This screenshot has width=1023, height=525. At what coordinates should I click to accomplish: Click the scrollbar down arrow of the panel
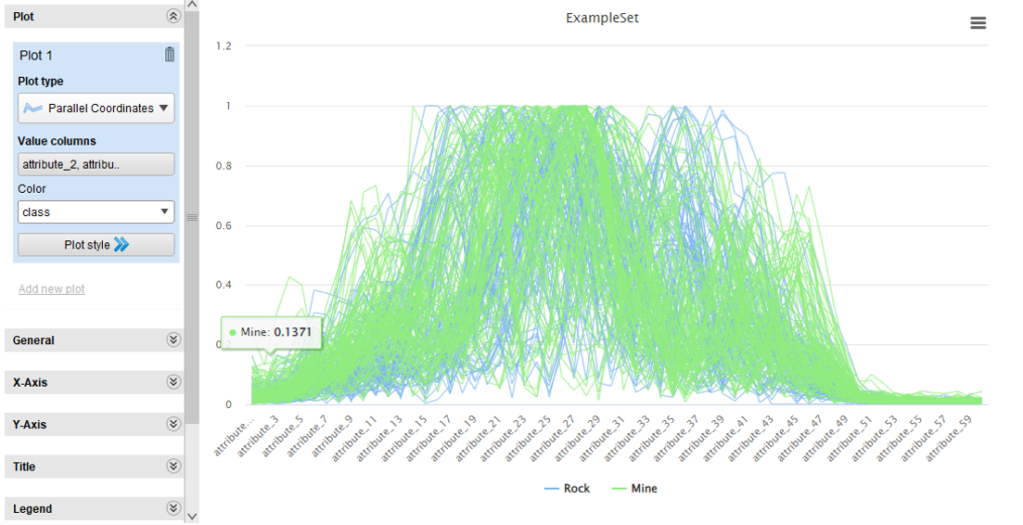click(192, 516)
